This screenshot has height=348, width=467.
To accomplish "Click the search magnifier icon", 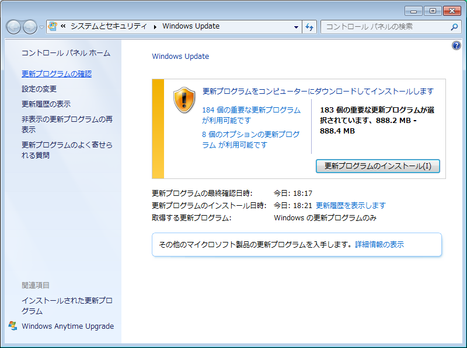I will 454,27.
